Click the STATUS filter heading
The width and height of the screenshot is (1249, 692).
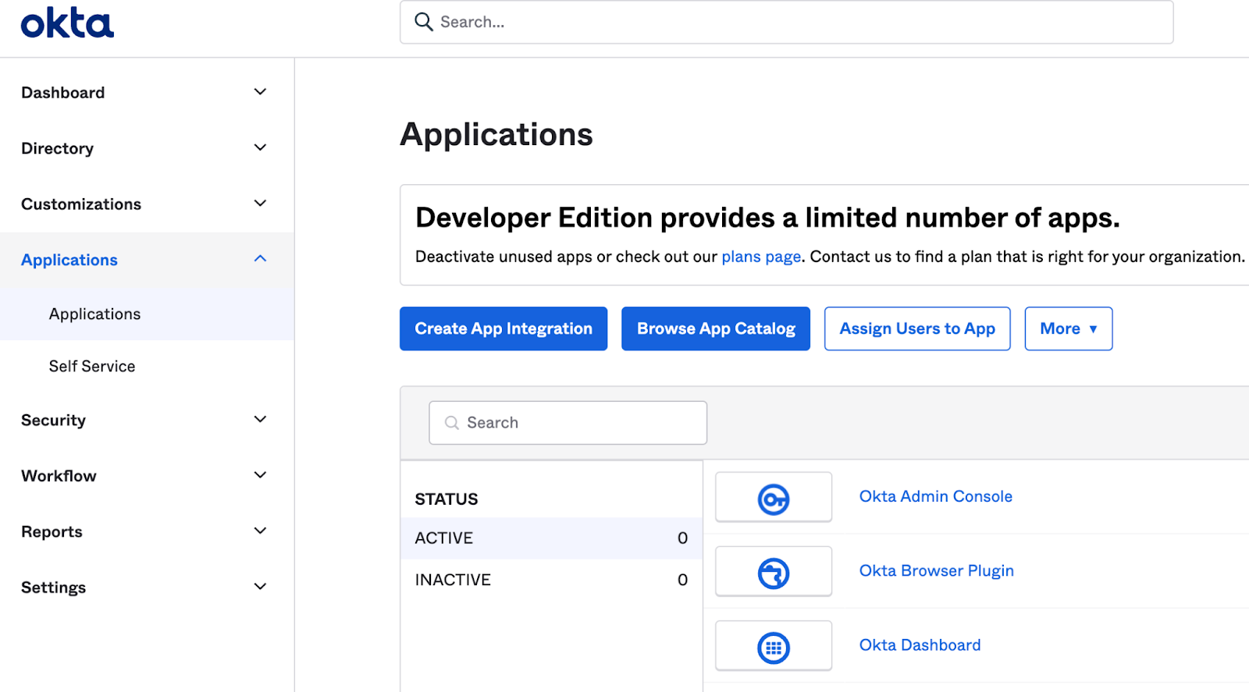click(x=447, y=499)
